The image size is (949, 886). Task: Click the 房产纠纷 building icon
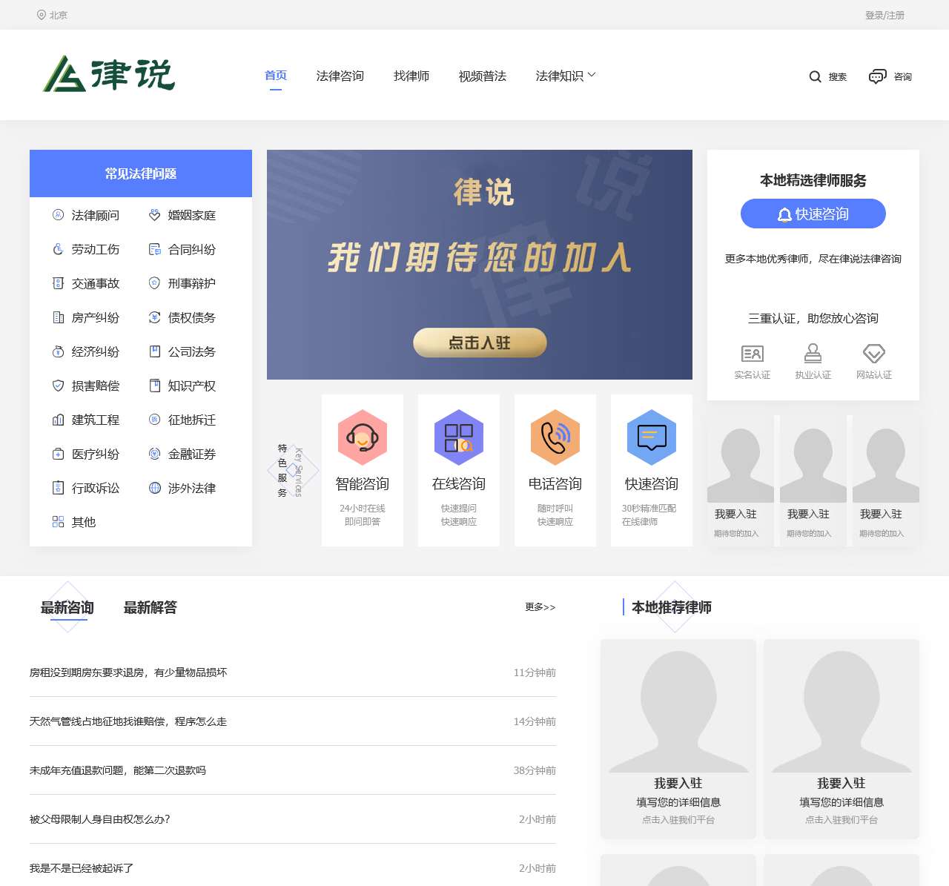coord(59,317)
